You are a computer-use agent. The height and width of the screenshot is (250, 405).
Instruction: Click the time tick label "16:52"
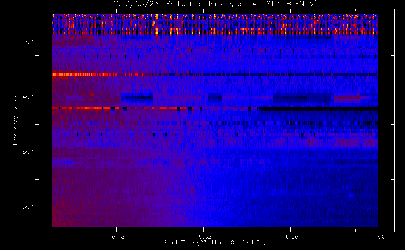tap(204, 237)
